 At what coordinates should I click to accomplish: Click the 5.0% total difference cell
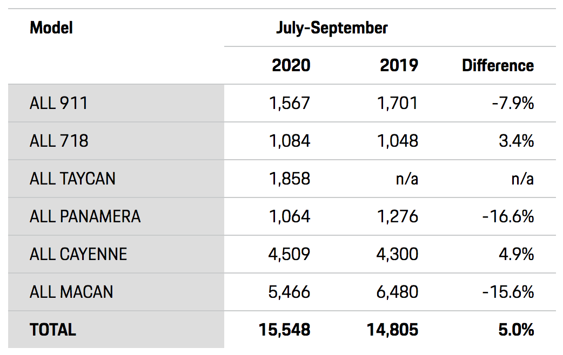point(517,330)
